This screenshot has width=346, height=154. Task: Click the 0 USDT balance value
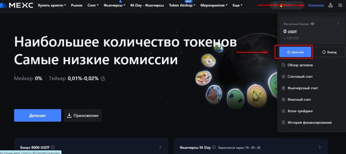290,31
